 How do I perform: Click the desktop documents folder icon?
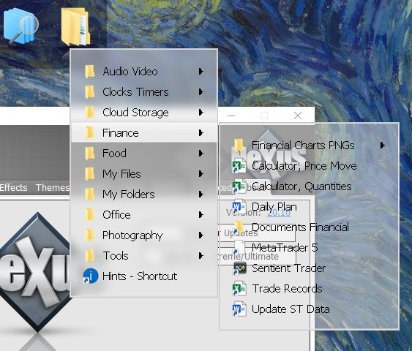[76, 26]
